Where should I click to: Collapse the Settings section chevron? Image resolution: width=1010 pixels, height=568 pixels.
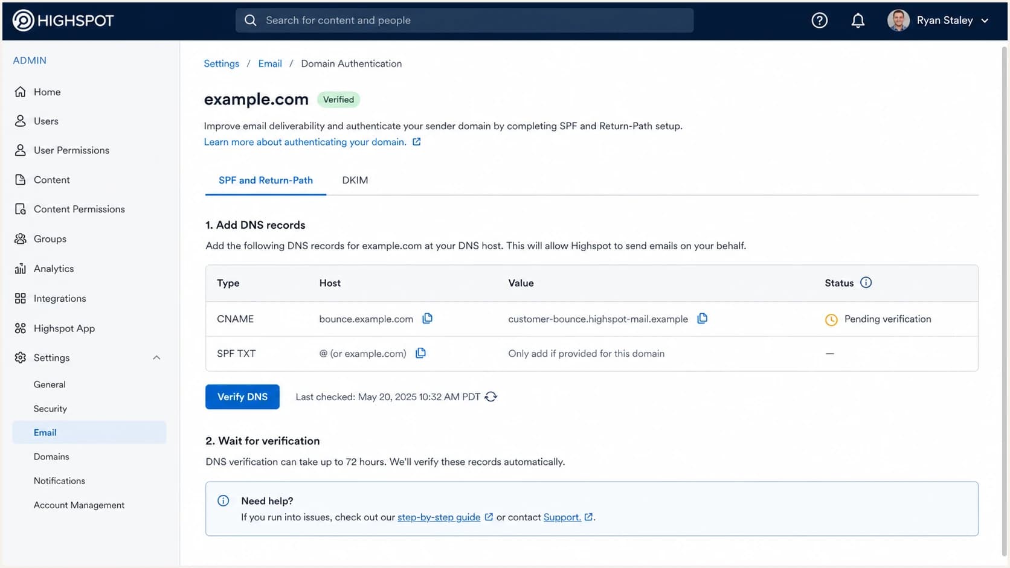(x=156, y=357)
